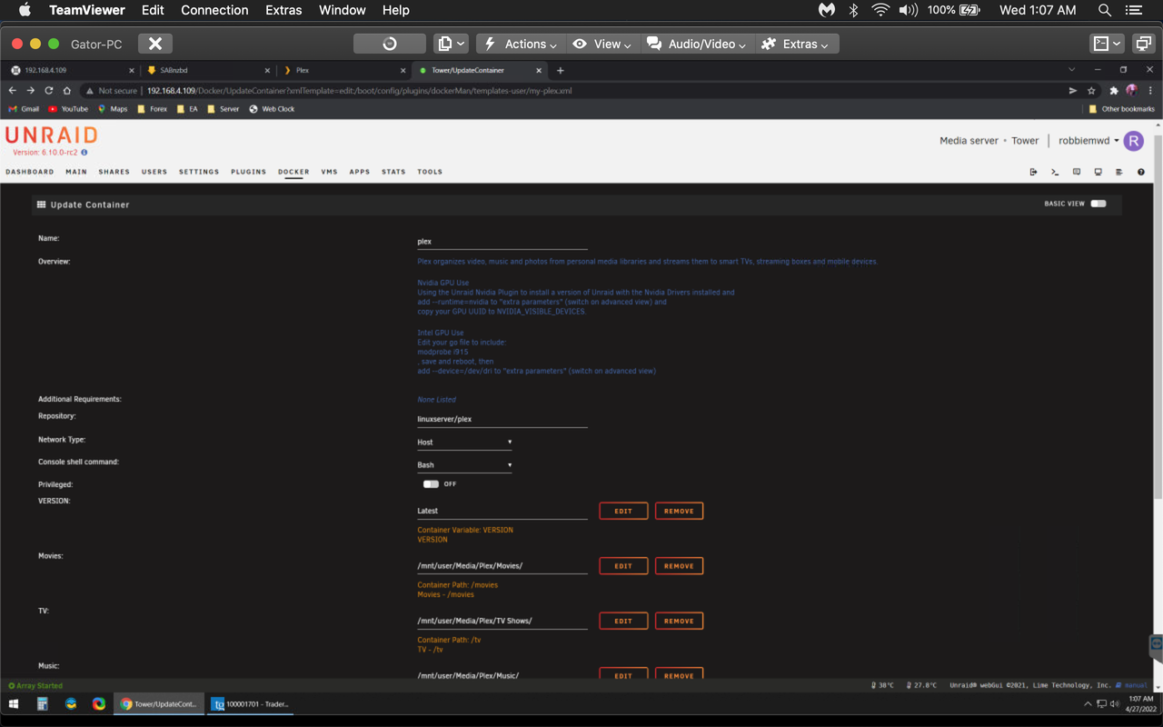The width and height of the screenshot is (1163, 727).
Task: Switch to Advanced View using the toggle
Action: tap(1098, 204)
